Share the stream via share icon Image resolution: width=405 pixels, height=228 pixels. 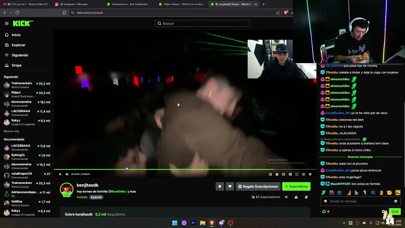coord(286,197)
